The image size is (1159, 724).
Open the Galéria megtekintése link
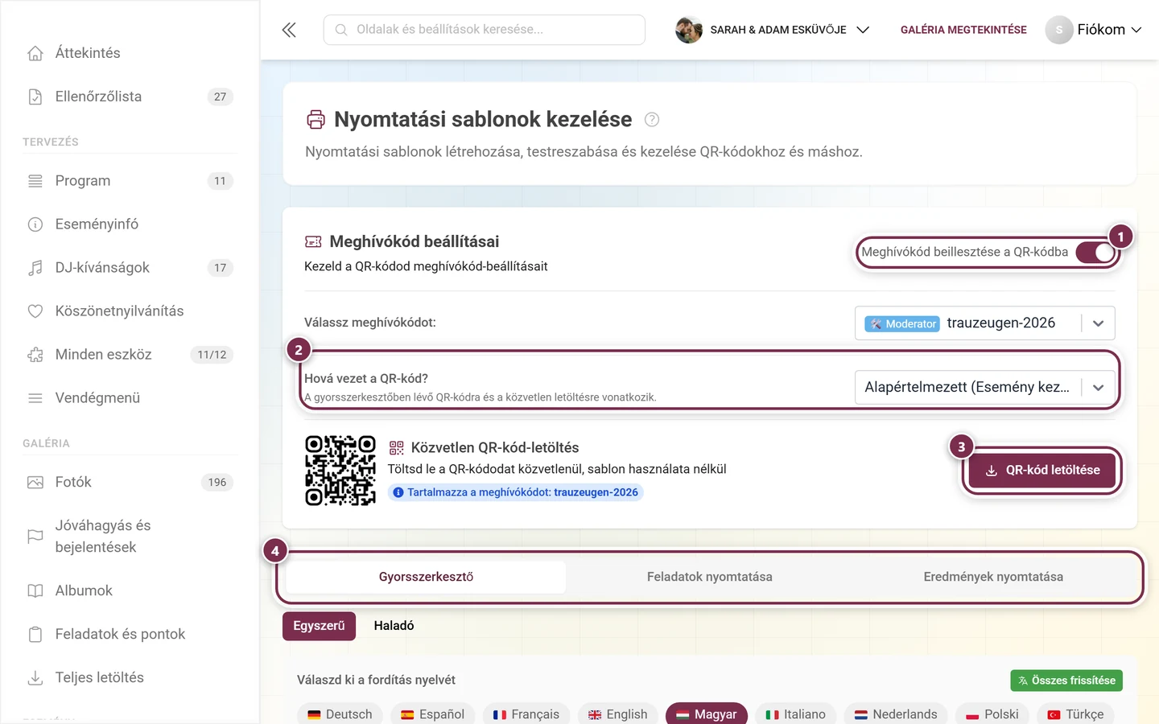pos(963,30)
